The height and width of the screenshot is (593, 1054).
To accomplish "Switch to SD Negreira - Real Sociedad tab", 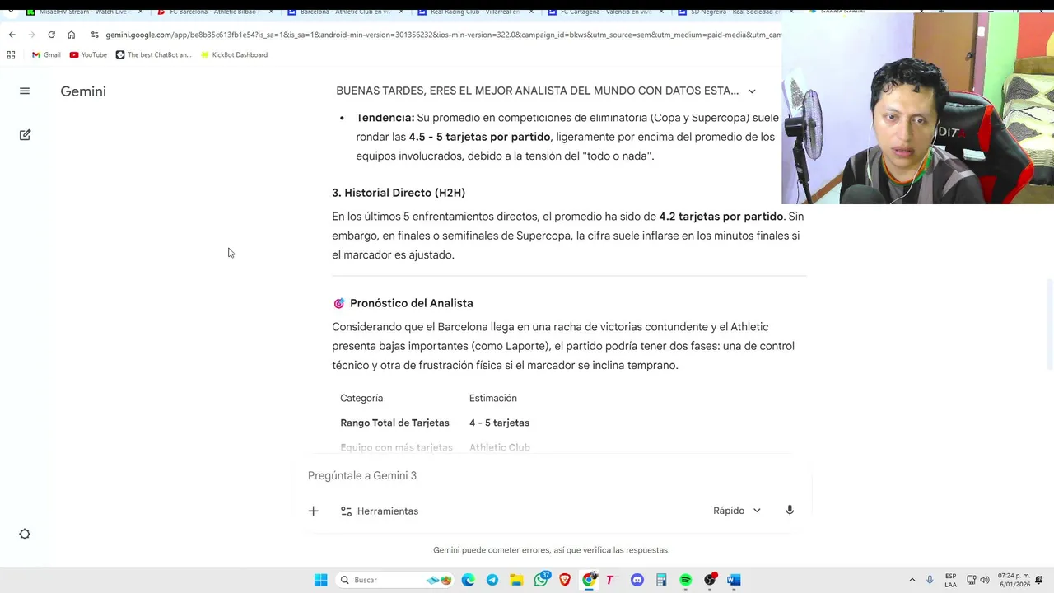I will coord(735,12).
